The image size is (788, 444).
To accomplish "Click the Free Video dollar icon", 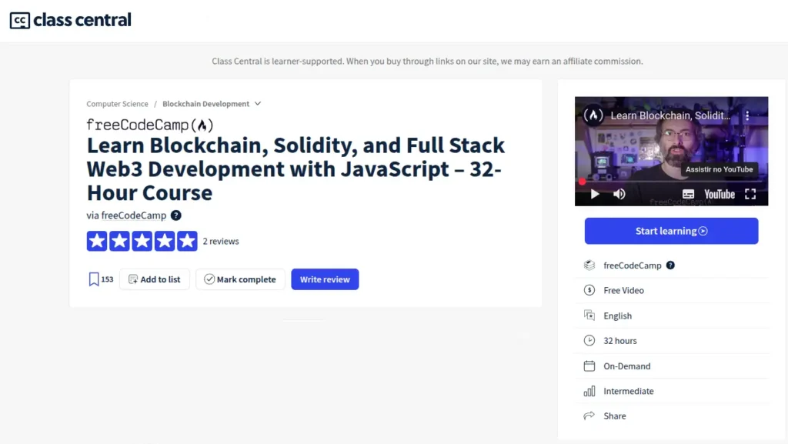I will 589,290.
